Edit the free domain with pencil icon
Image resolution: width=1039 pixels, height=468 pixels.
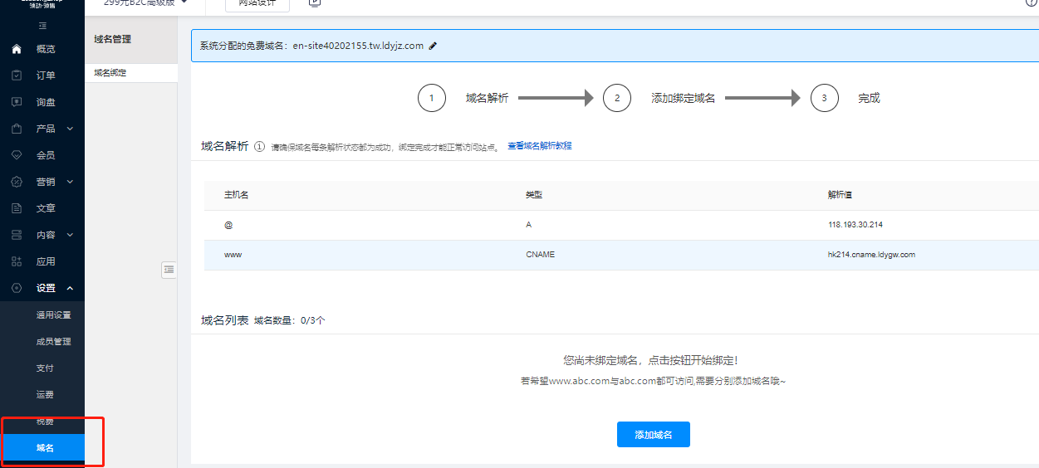click(433, 46)
